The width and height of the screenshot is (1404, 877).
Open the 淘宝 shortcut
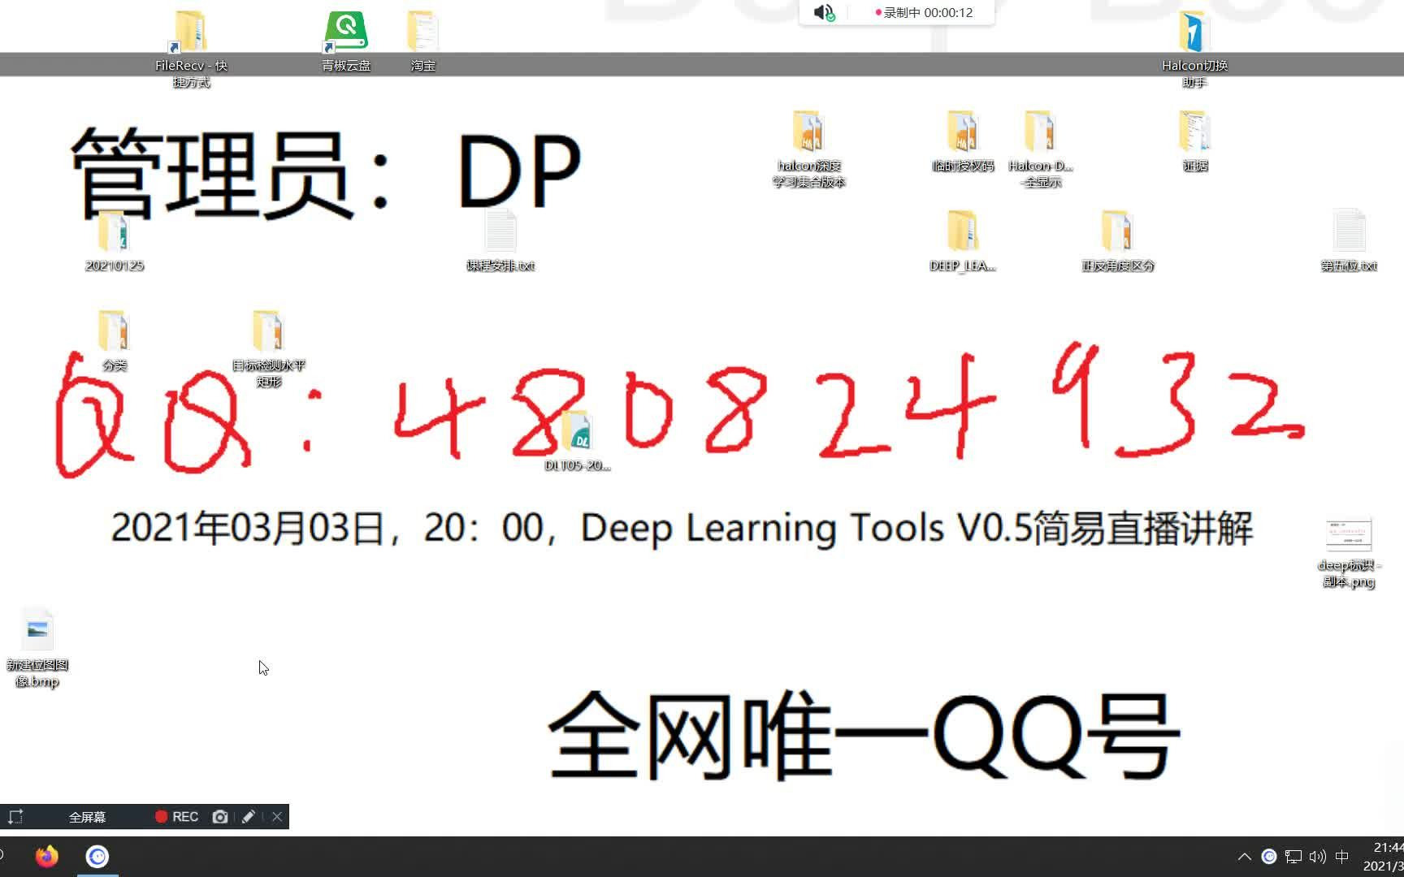422,31
